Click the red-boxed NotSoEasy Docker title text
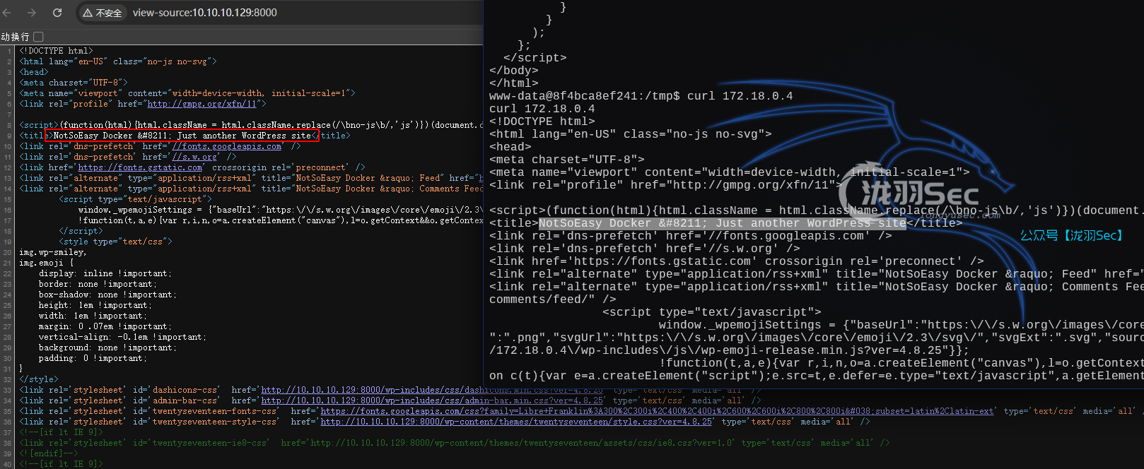 [182, 136]
